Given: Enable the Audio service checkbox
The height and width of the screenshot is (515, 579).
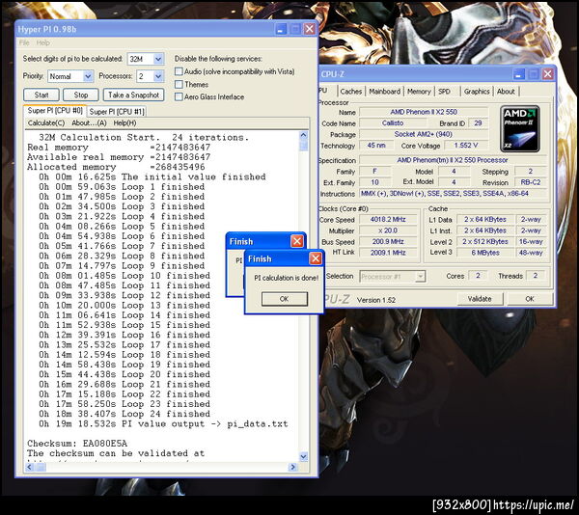Looking at the screenshot, I should click(179, 71).
